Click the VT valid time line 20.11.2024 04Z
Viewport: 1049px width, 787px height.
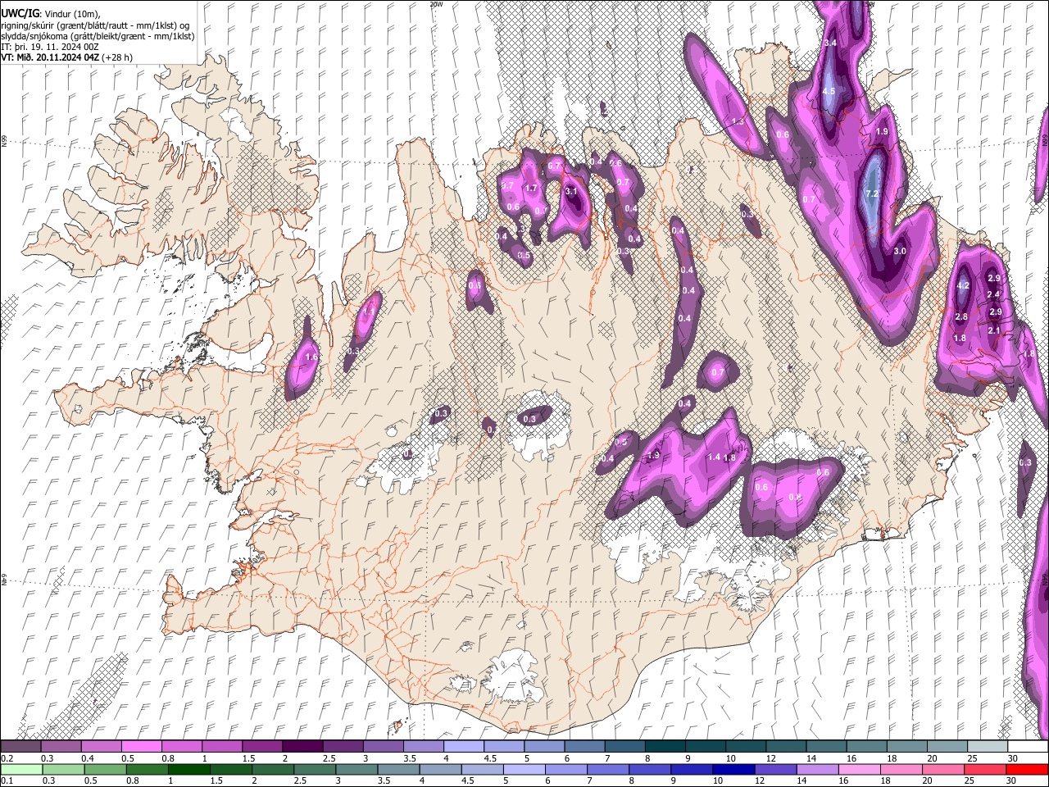[x=67, y=57]
